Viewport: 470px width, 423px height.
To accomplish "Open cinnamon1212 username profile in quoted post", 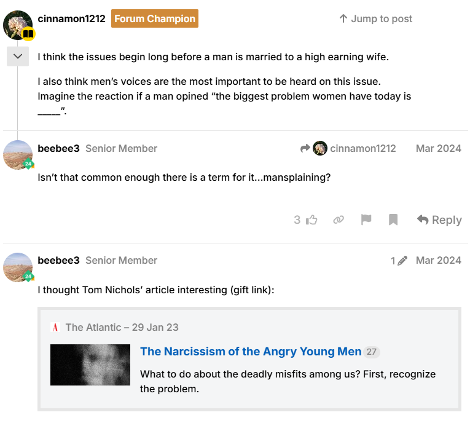I will pos(71,18).
